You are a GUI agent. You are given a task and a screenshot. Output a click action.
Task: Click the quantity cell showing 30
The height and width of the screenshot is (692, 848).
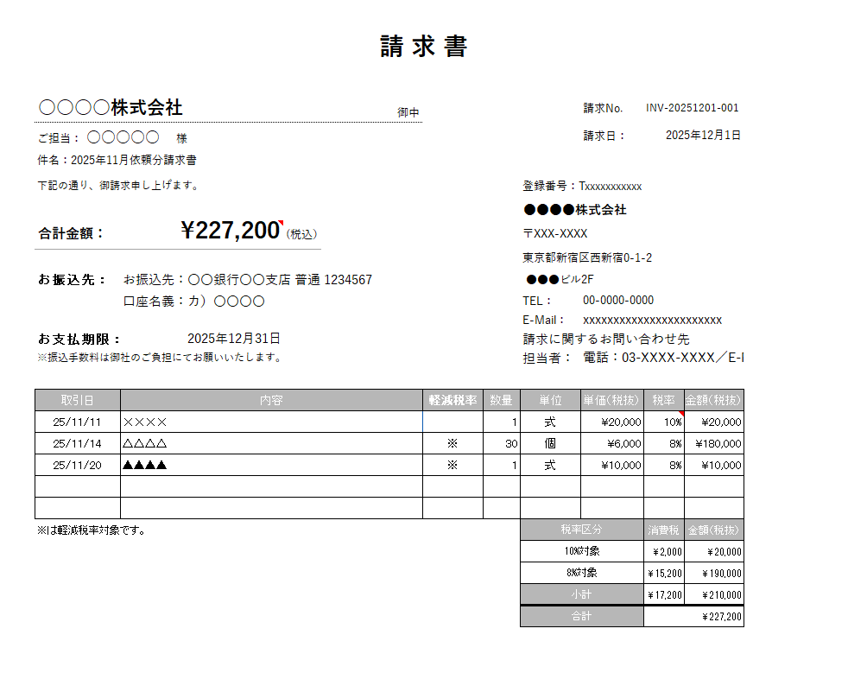502,443
